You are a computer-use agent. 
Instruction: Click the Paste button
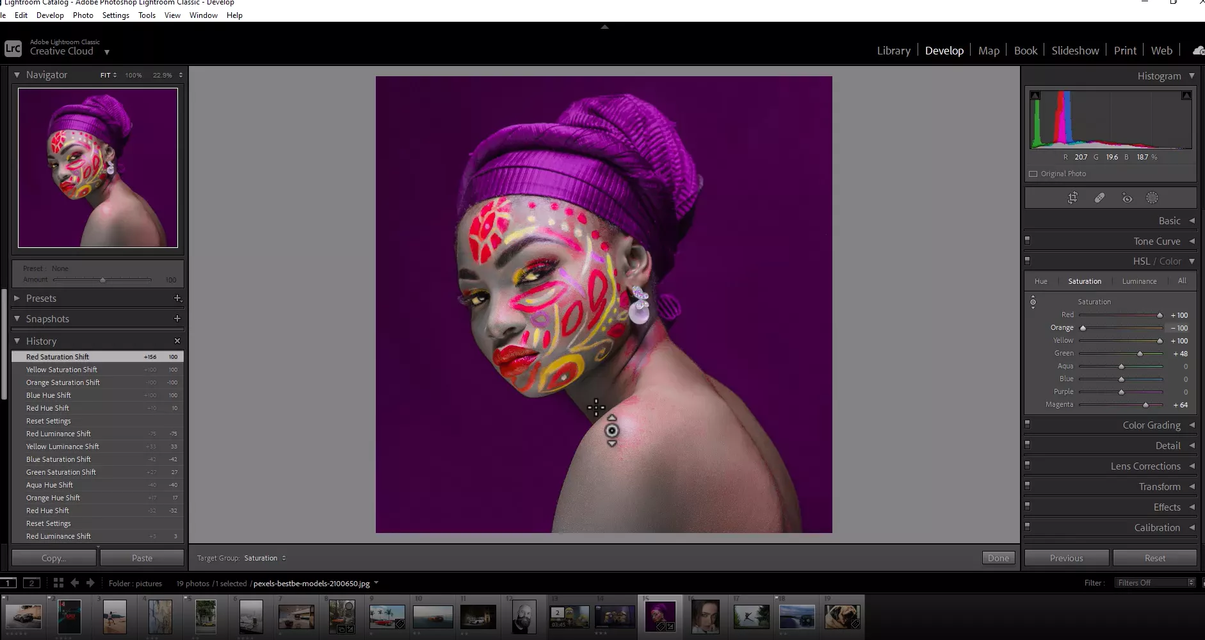(x=142, y=558)
